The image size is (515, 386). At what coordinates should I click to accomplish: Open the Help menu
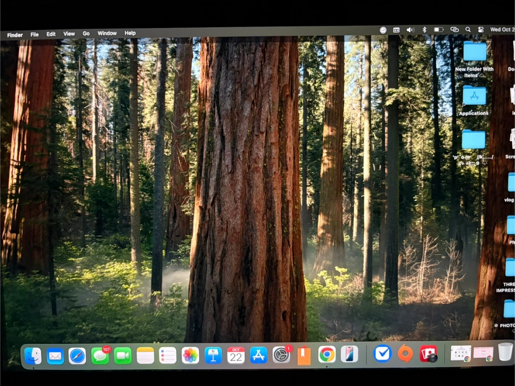point(130,33)
